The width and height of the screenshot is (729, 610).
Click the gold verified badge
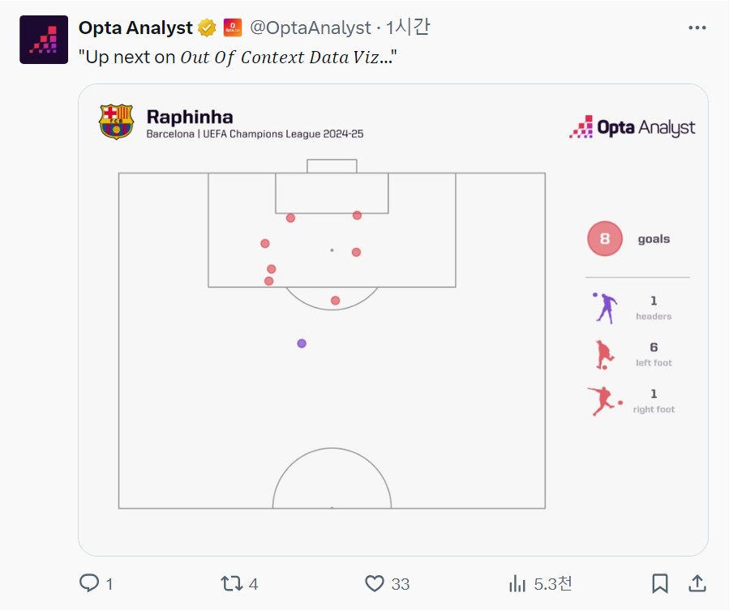click(x=207, y=28)
